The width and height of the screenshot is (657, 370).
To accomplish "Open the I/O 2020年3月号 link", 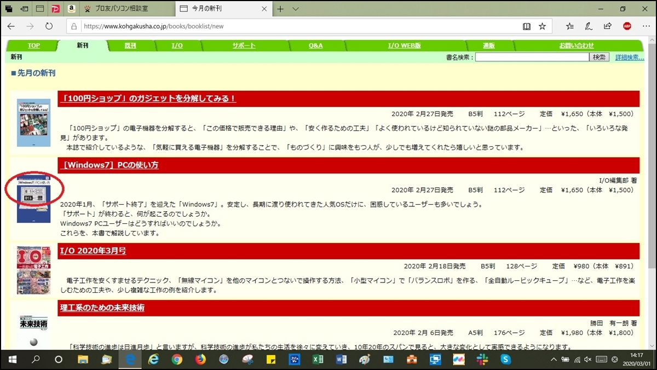I will pos(93,251).
